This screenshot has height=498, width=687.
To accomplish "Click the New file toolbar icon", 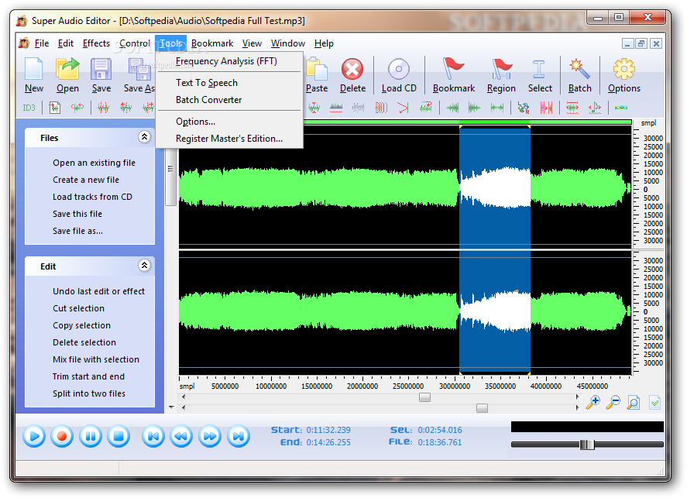I will 34,69.
